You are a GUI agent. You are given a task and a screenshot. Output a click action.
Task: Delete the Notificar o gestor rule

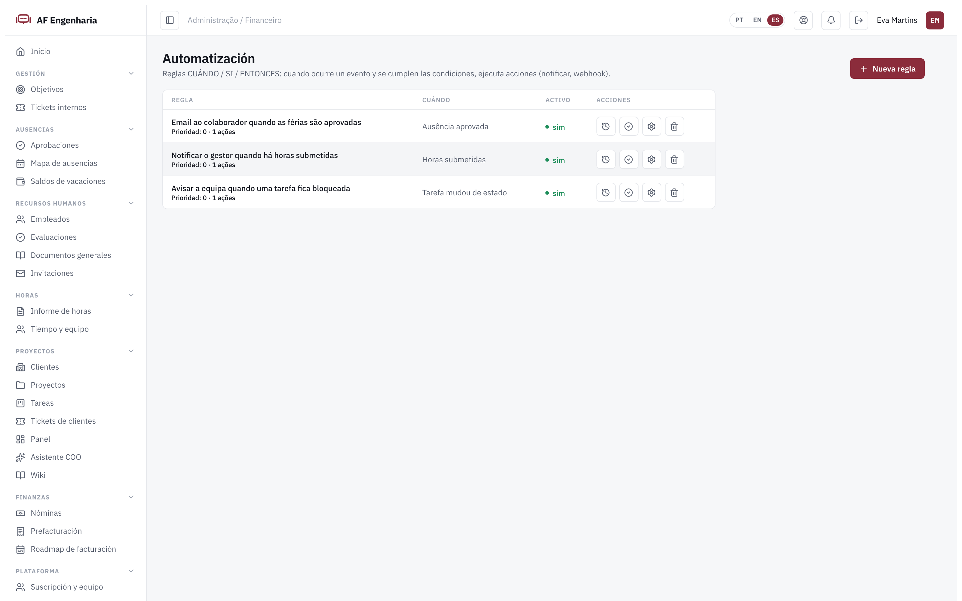click(674, 159)
